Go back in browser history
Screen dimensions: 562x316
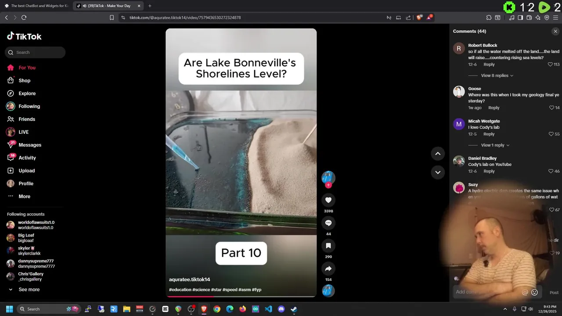[6, 18]
